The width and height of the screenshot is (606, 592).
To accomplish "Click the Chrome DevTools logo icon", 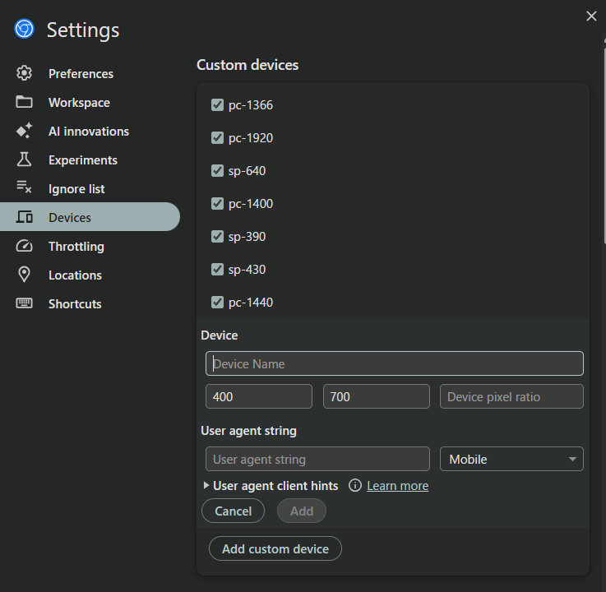I will 24,29.
